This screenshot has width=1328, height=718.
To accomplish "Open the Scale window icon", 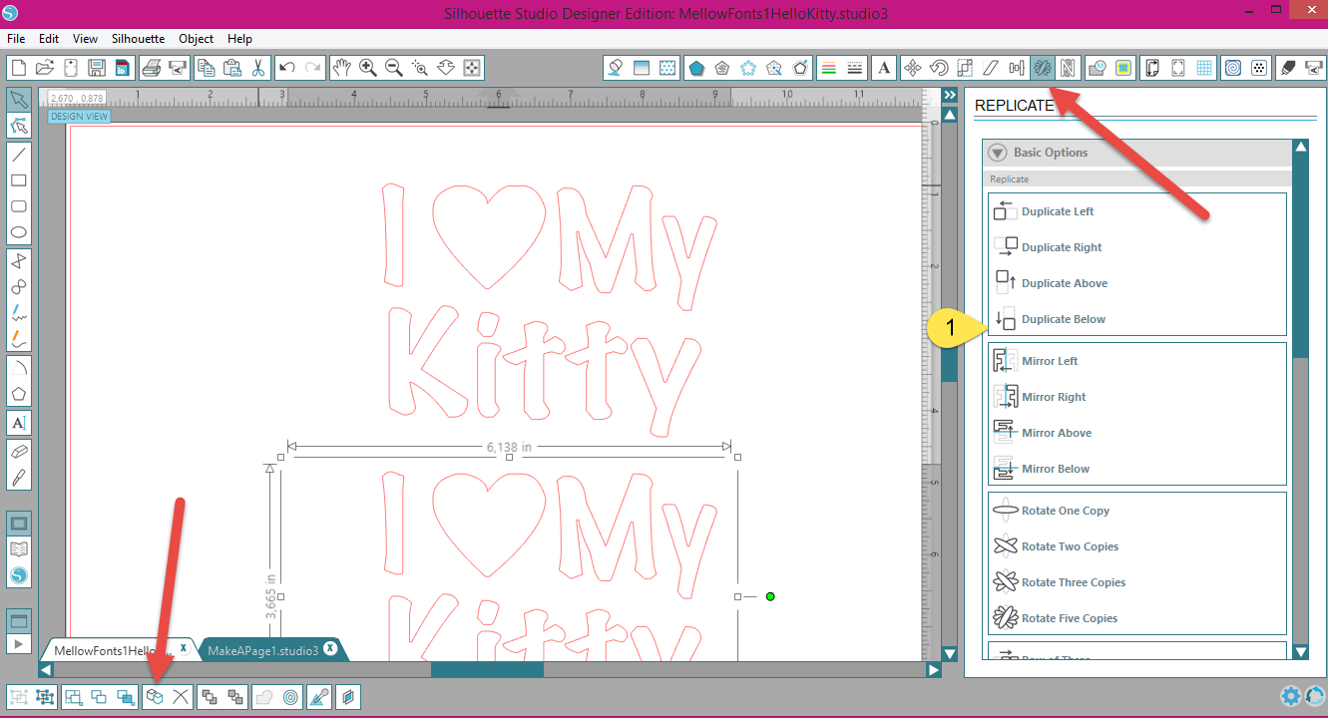I will 965,68.
